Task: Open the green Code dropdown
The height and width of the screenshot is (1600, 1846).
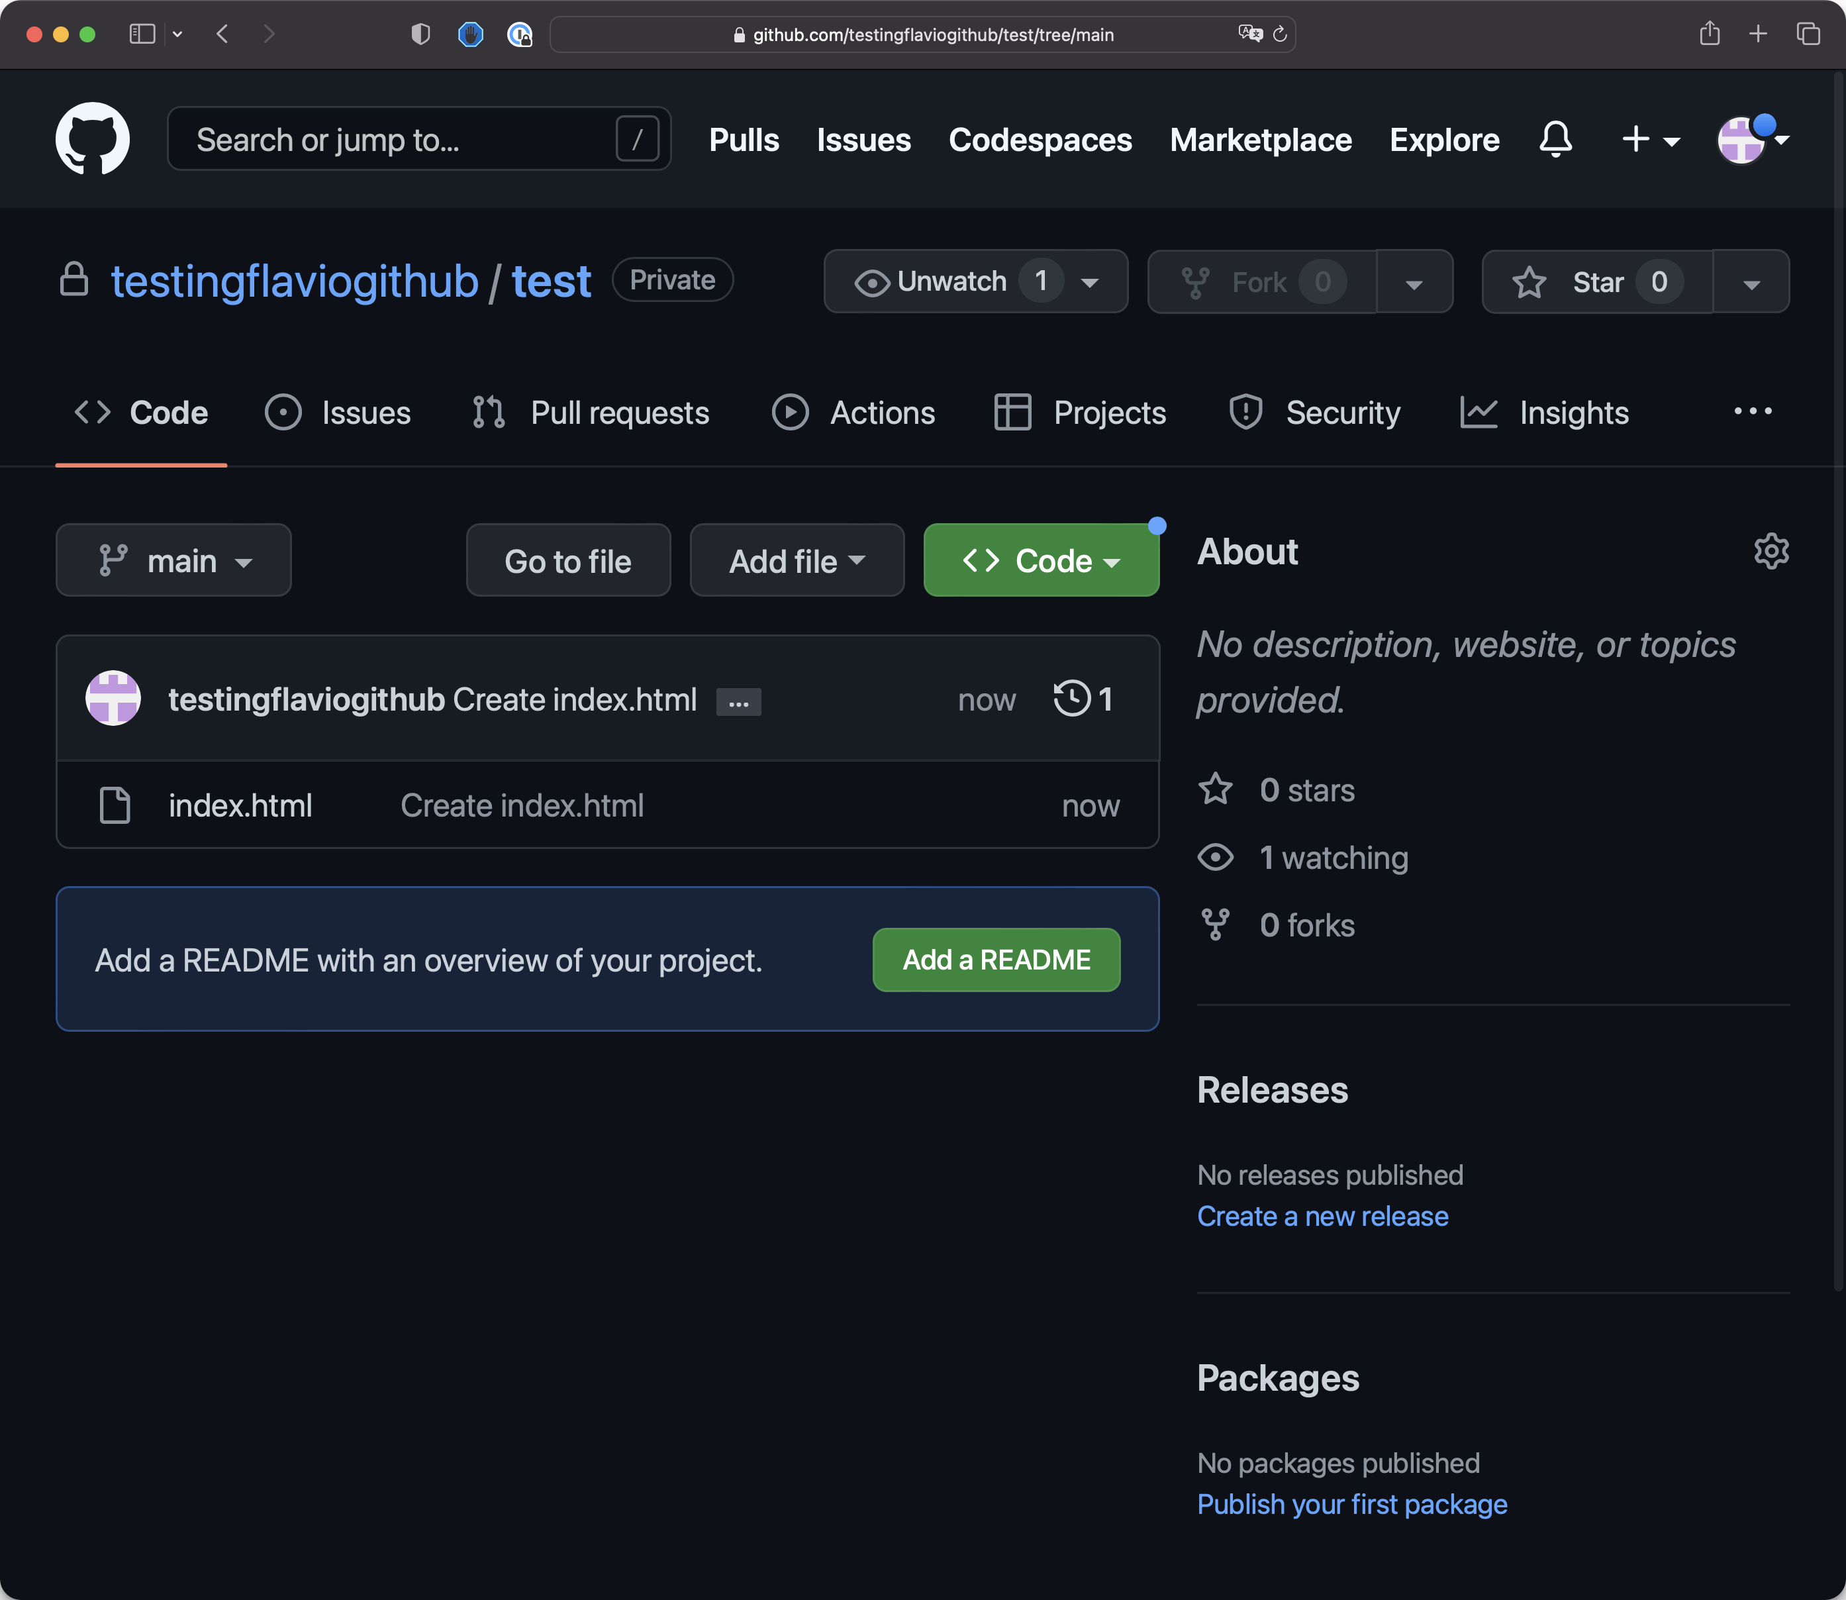Action: click(1041, 561)
